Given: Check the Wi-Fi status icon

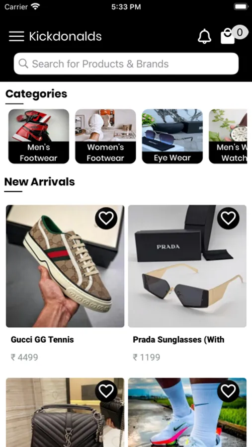Looking at the screenshot, I should pyautogui.click(x=35, y=6).
